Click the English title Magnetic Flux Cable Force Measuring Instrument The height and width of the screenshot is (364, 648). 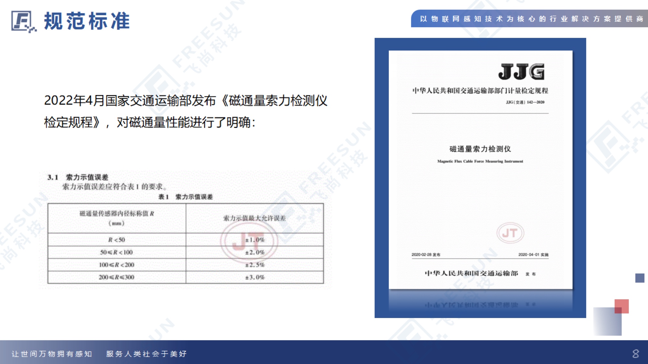tap(480, 161)
